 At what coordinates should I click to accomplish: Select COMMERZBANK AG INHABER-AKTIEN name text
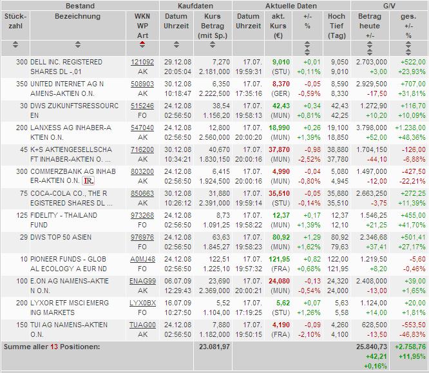pyautogui.click(x=73, y=177)
